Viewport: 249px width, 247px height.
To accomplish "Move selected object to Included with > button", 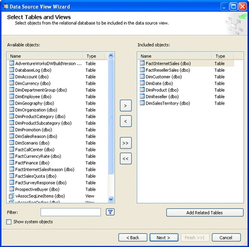I will click(126, 106).
